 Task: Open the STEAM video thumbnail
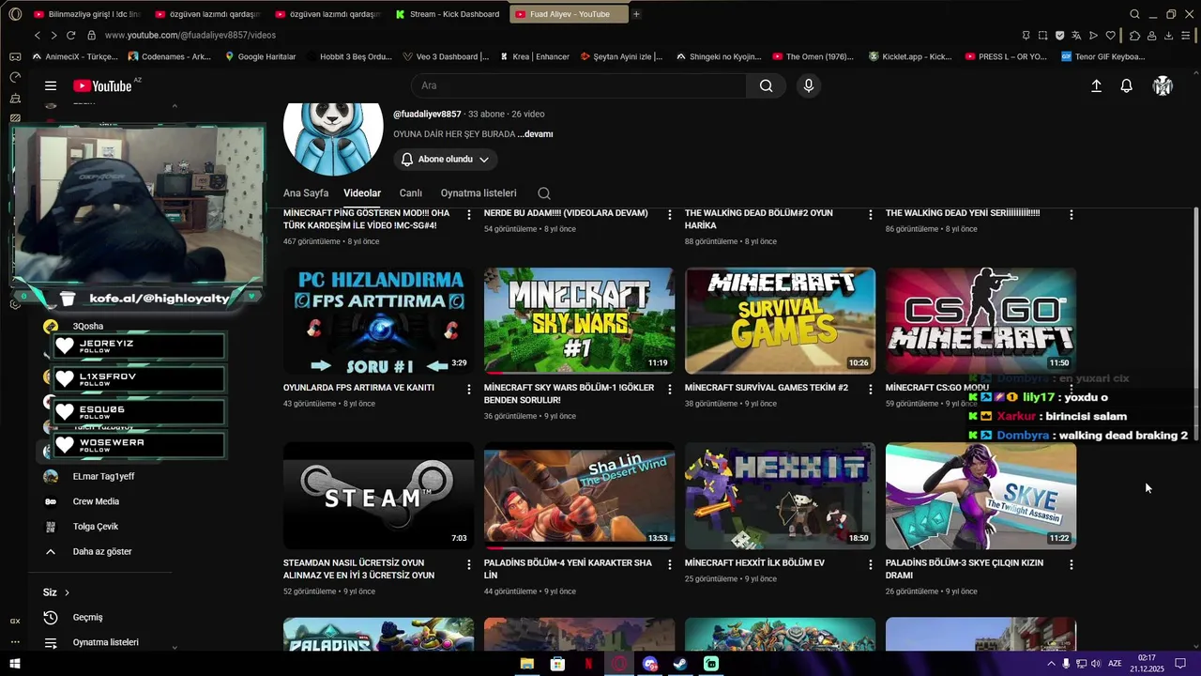378,496
